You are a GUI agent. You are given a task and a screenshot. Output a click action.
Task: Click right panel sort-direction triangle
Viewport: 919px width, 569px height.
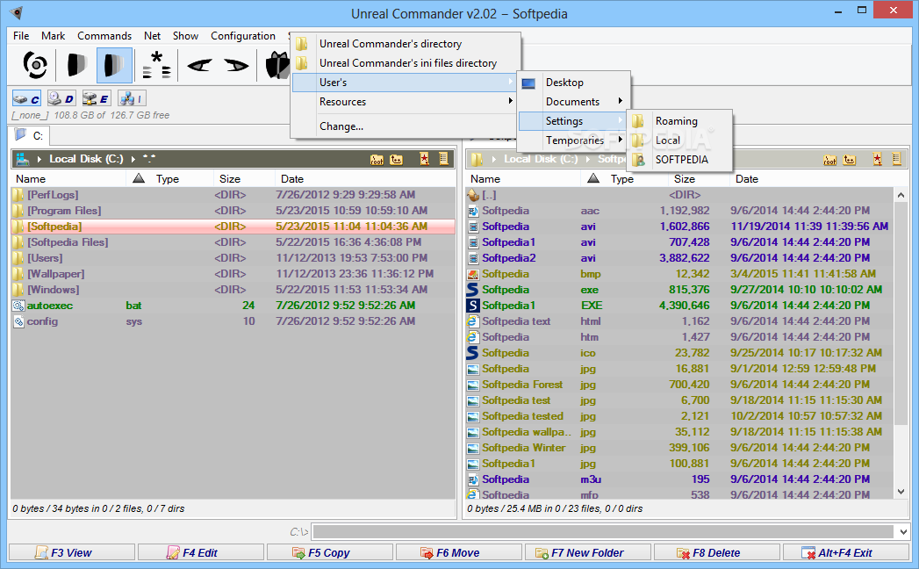tap(593, 178)
